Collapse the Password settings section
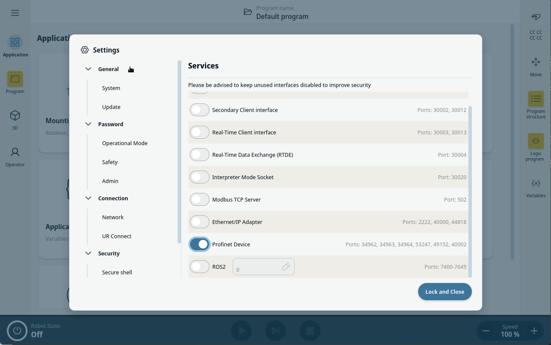Screen dimensions: 551x345 [89, 124]
